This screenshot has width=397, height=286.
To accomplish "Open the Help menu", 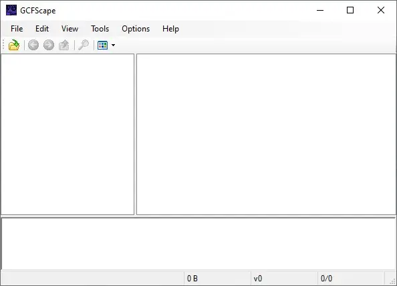I will click(170, 29).
